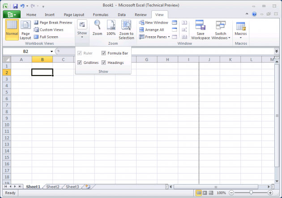Click Reset Window Position icon

pos(184,37)
